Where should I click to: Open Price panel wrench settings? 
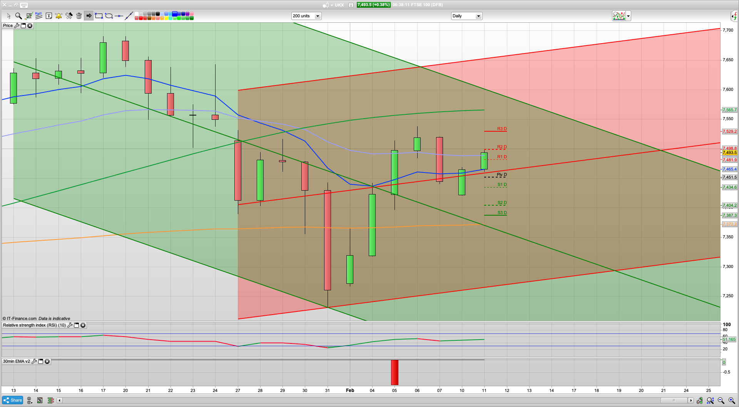(x=17, y=25)
